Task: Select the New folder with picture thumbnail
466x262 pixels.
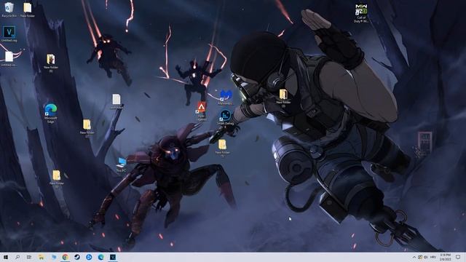Action: point(51,63)
